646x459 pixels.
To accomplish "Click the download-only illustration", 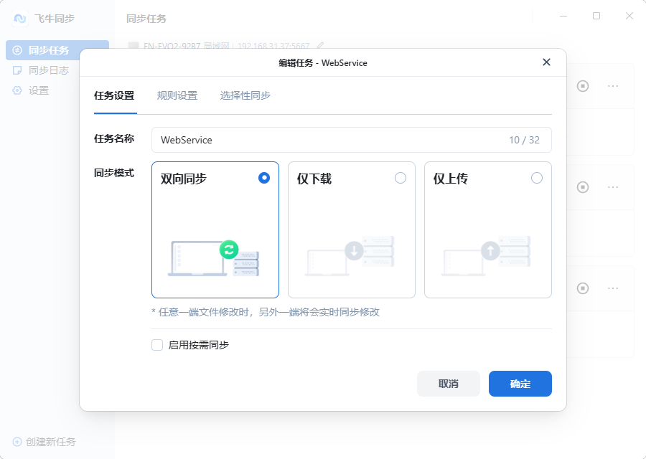I will [350, 255].
